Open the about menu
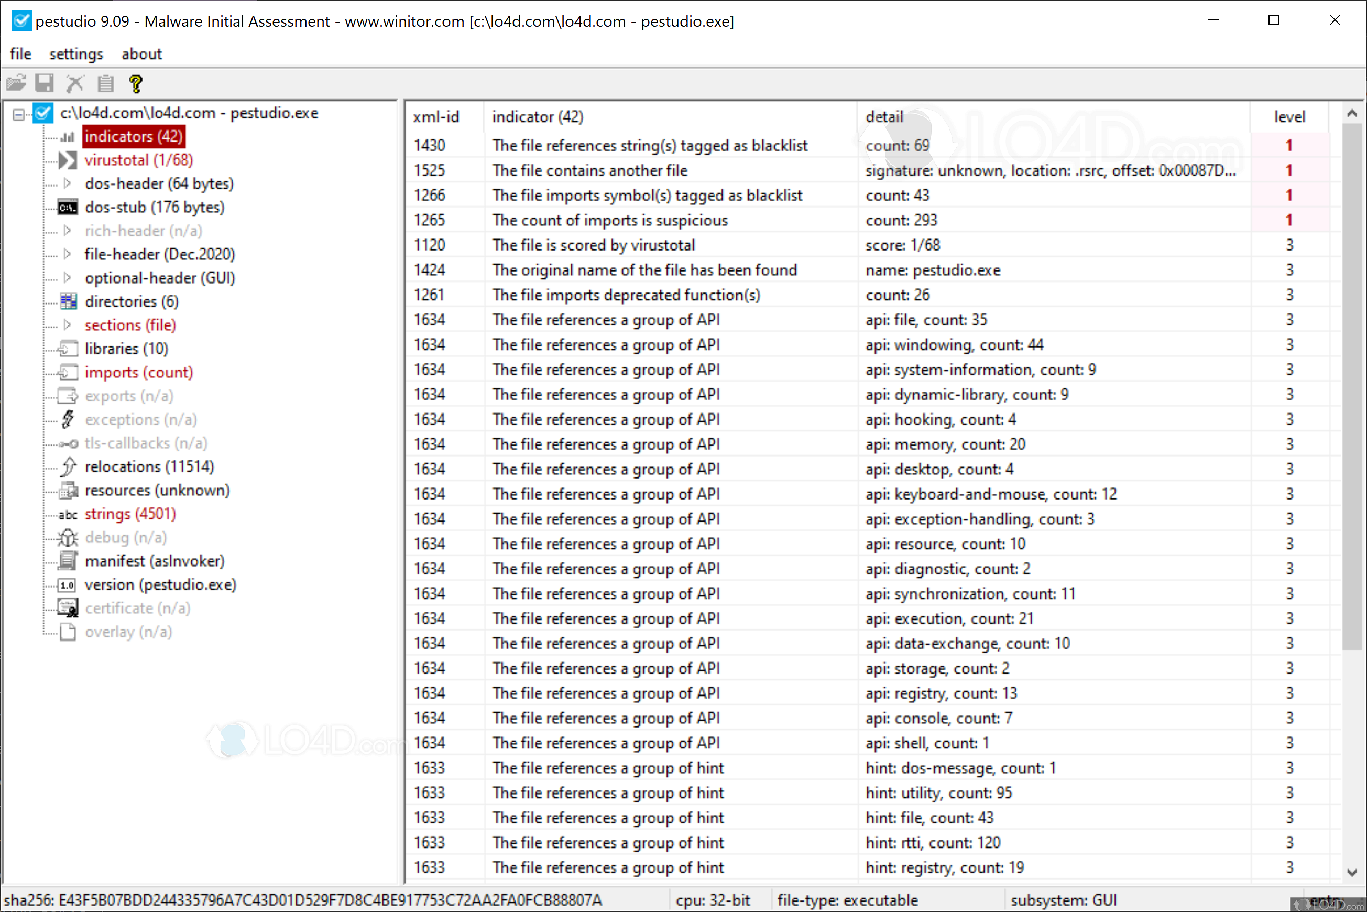Image resolution: width=1367 pixels, height=912 pixels. pos(141,53)
